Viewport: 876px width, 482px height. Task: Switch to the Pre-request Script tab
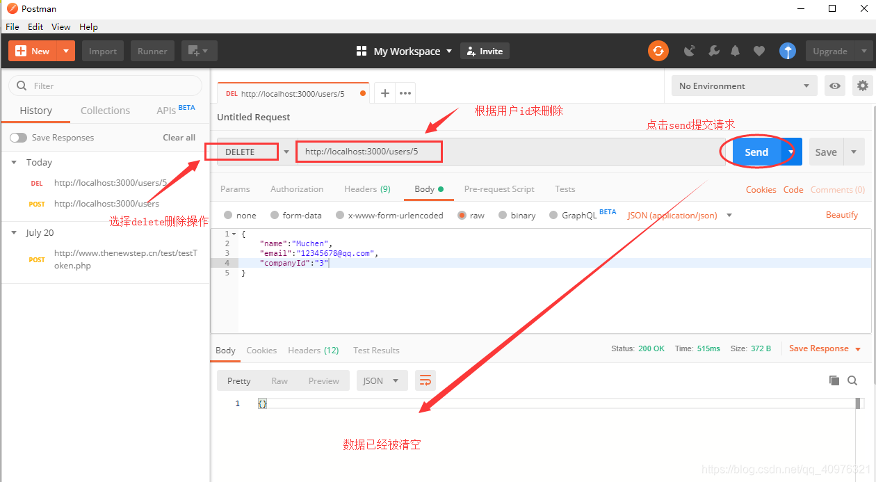(499, 189)
